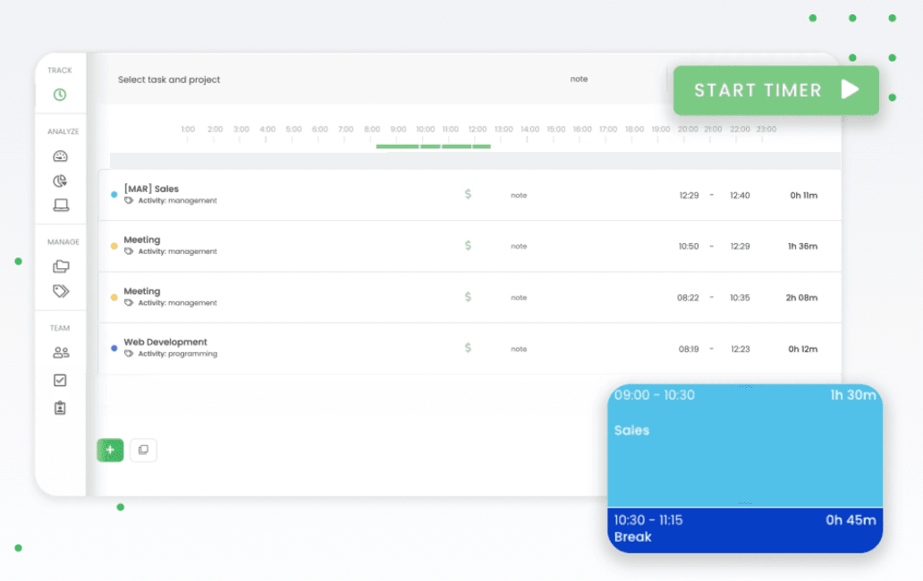Click the 12:00 mark on the timeline
The height and width of the screenshot is (581, 923).
[478, 130]
